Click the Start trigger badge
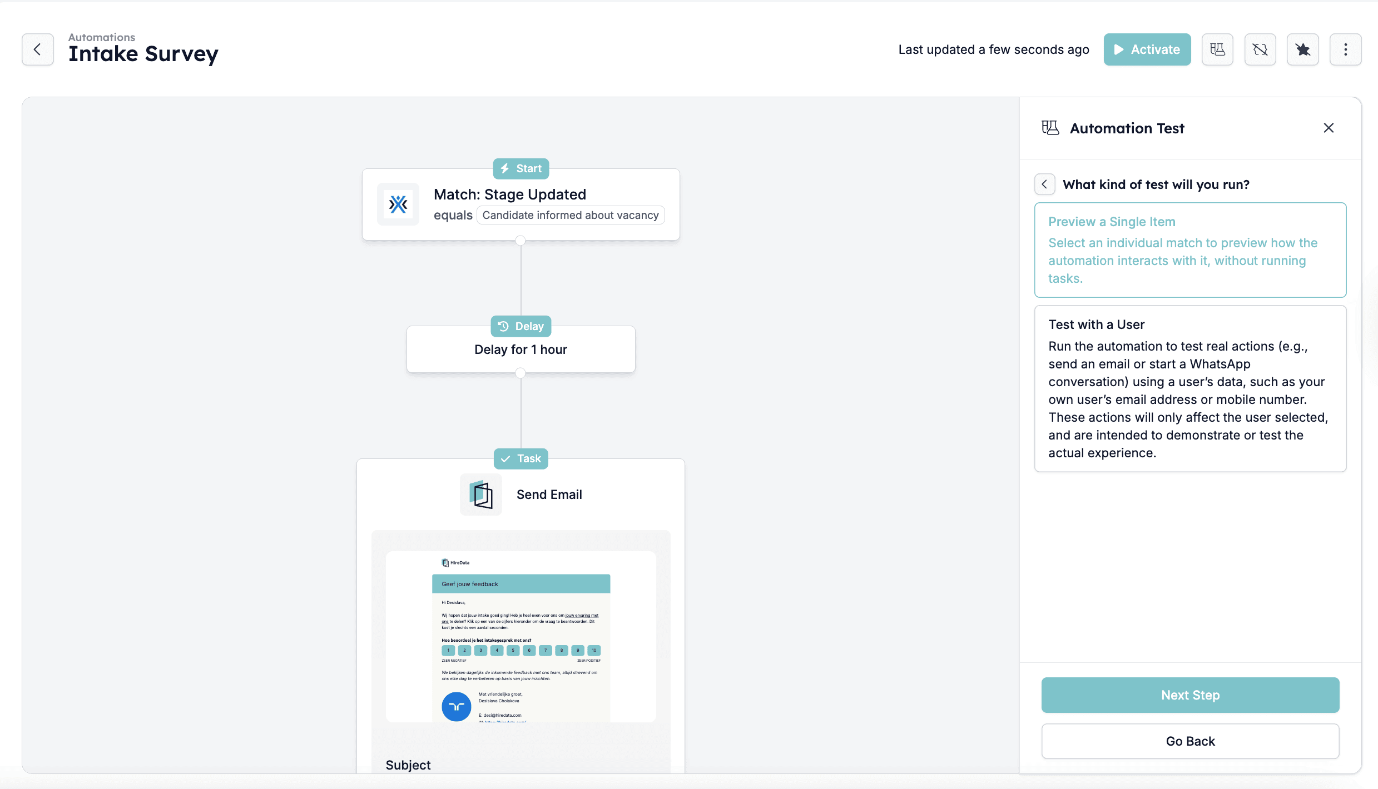1378x789 pixels. point(521,168)
